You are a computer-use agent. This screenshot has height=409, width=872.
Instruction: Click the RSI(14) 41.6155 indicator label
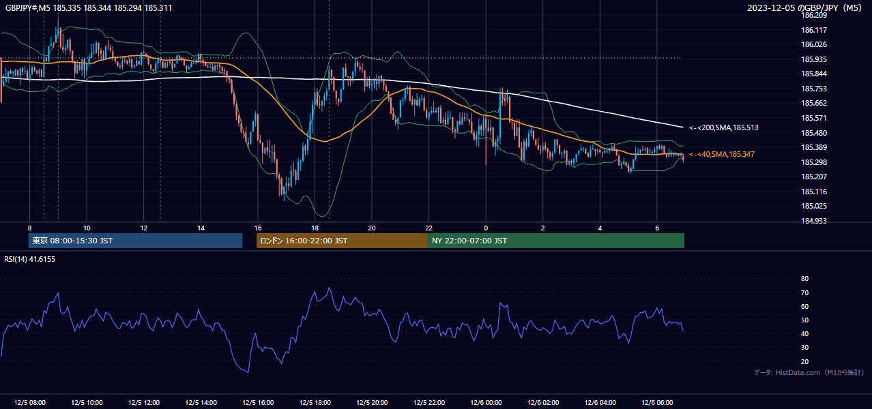coord(30,259)
